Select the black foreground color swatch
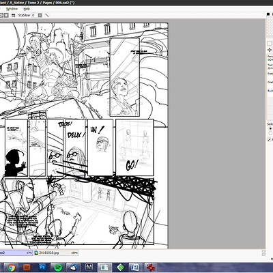 [268, 14]
